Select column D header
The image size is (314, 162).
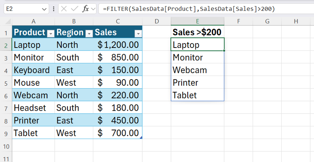(157, 21)
